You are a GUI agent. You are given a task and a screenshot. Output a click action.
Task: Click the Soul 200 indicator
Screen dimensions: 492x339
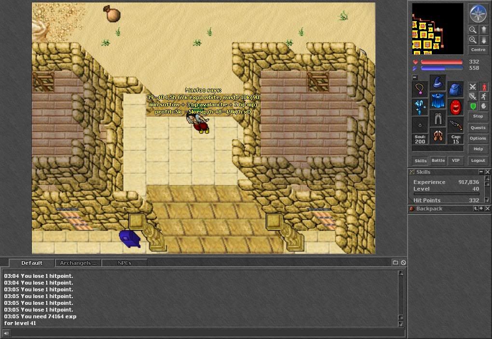coord(420,140)
